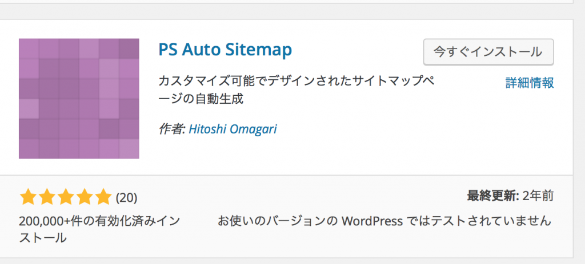Visit author Hitoshi Omagari's link
The image size is (585, 264).
[233, 129]
